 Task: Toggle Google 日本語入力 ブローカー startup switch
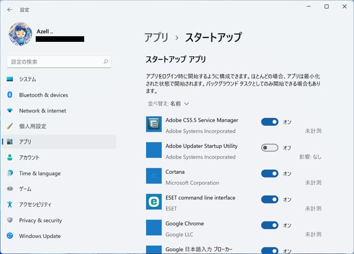pyautogui.click(x=269, y=250)
